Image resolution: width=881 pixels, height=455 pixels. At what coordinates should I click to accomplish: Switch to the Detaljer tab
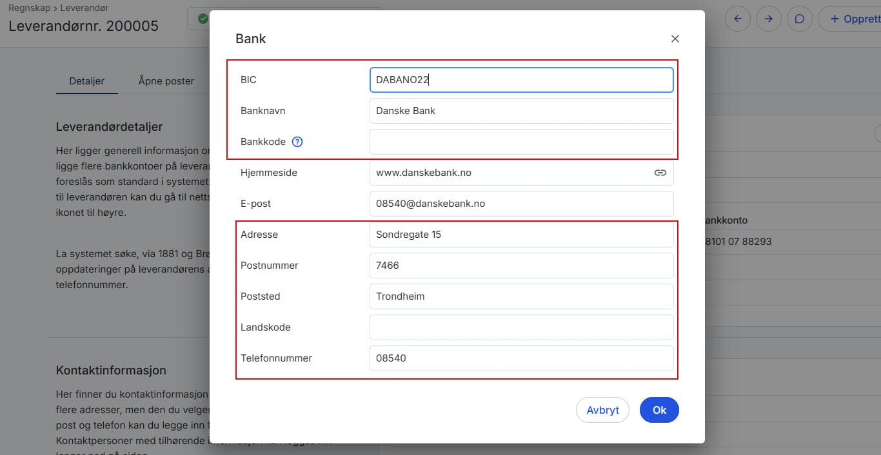point(87,81)
